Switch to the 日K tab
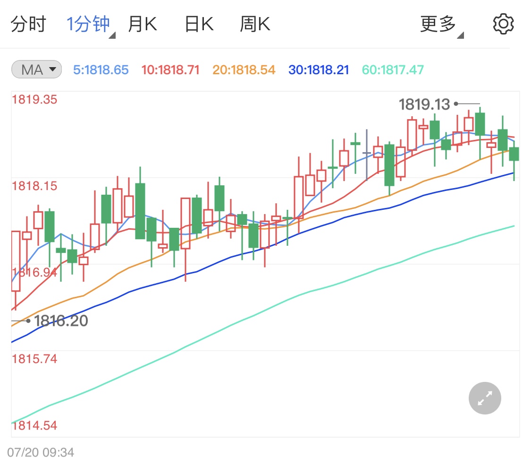 point(199,24)
